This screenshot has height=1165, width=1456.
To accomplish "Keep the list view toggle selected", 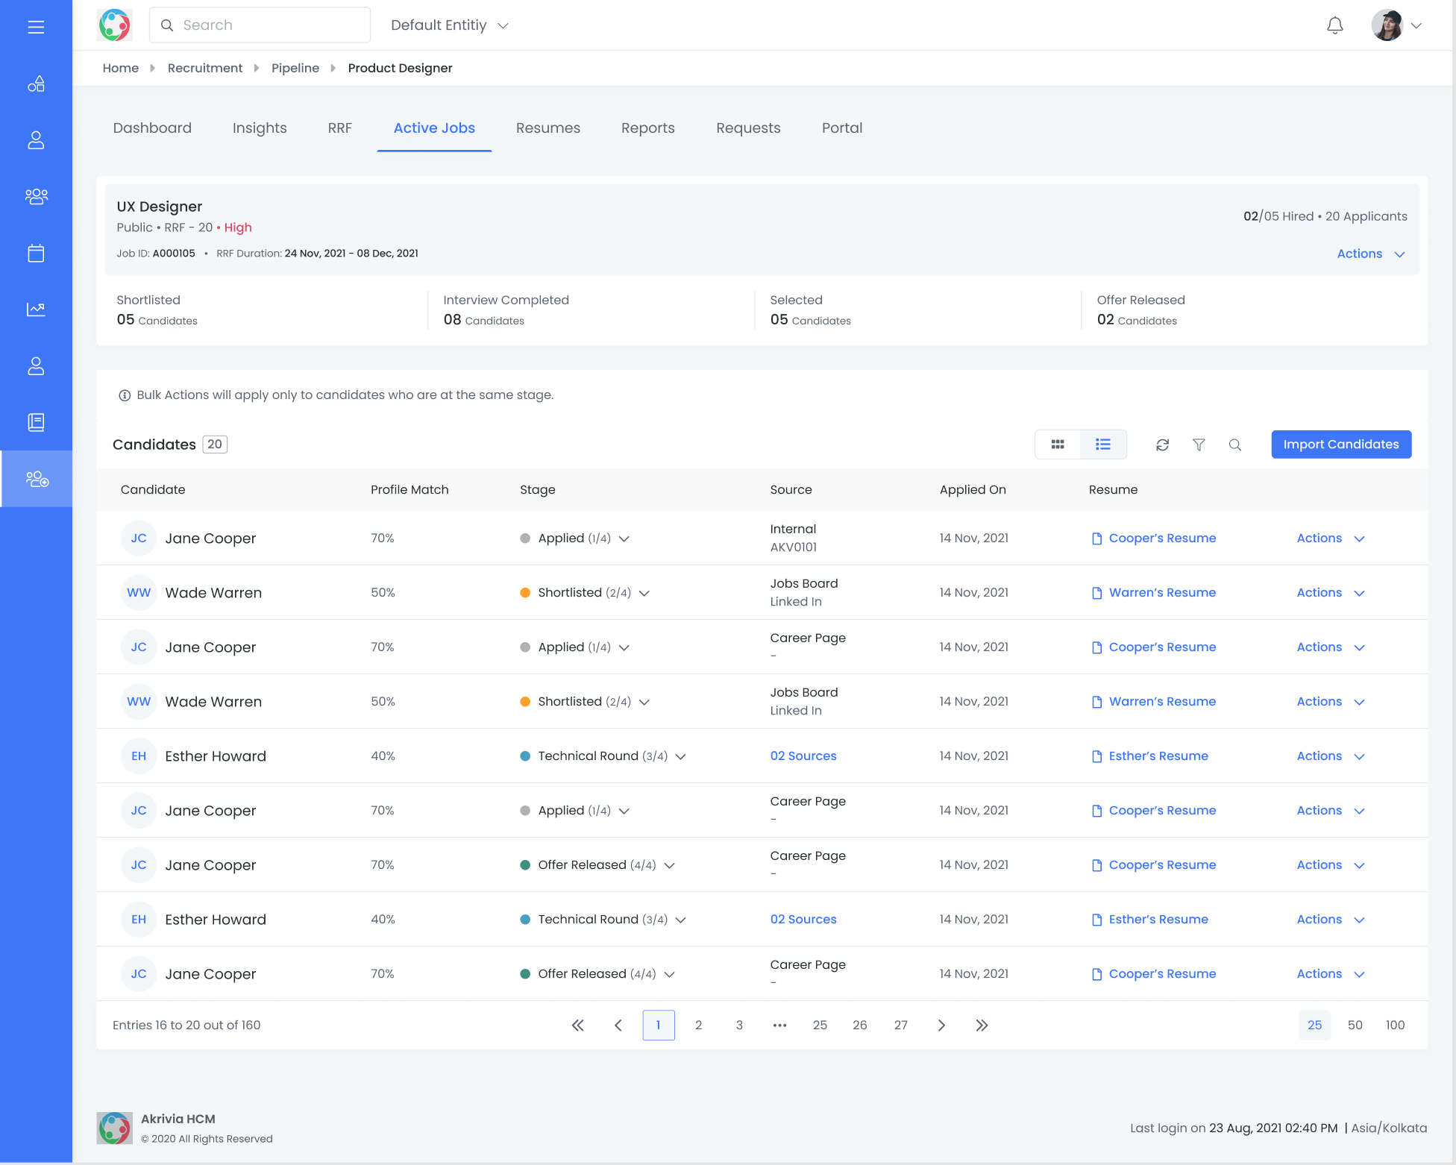I will tap(1102, 444).
